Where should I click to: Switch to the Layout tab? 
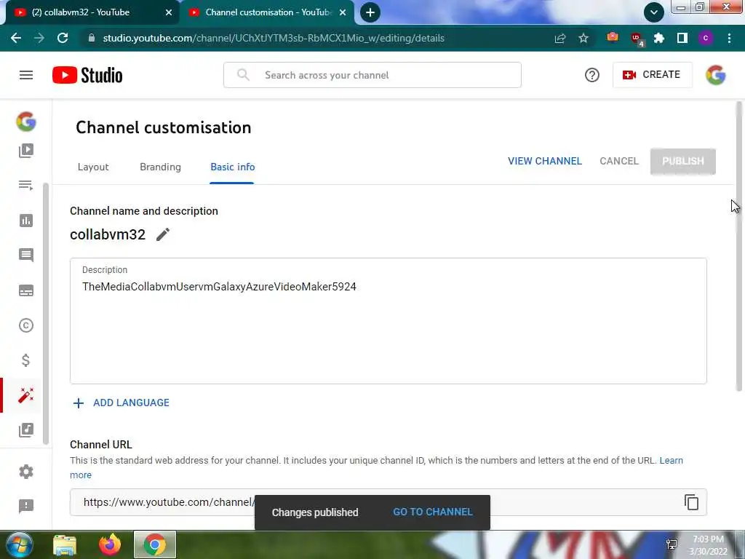[93, 167]
